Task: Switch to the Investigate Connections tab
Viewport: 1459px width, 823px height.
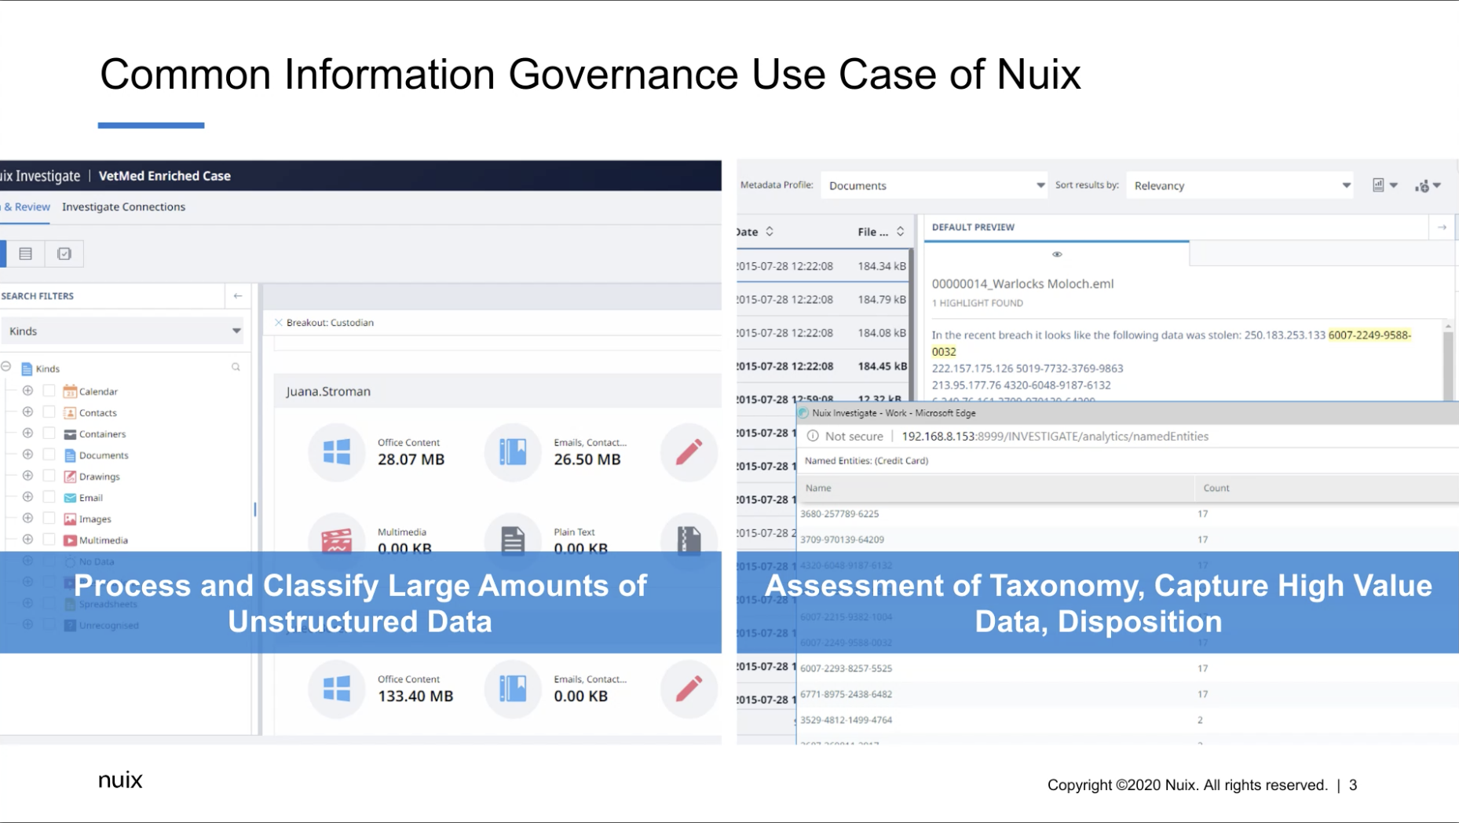Action: (123, 207)
